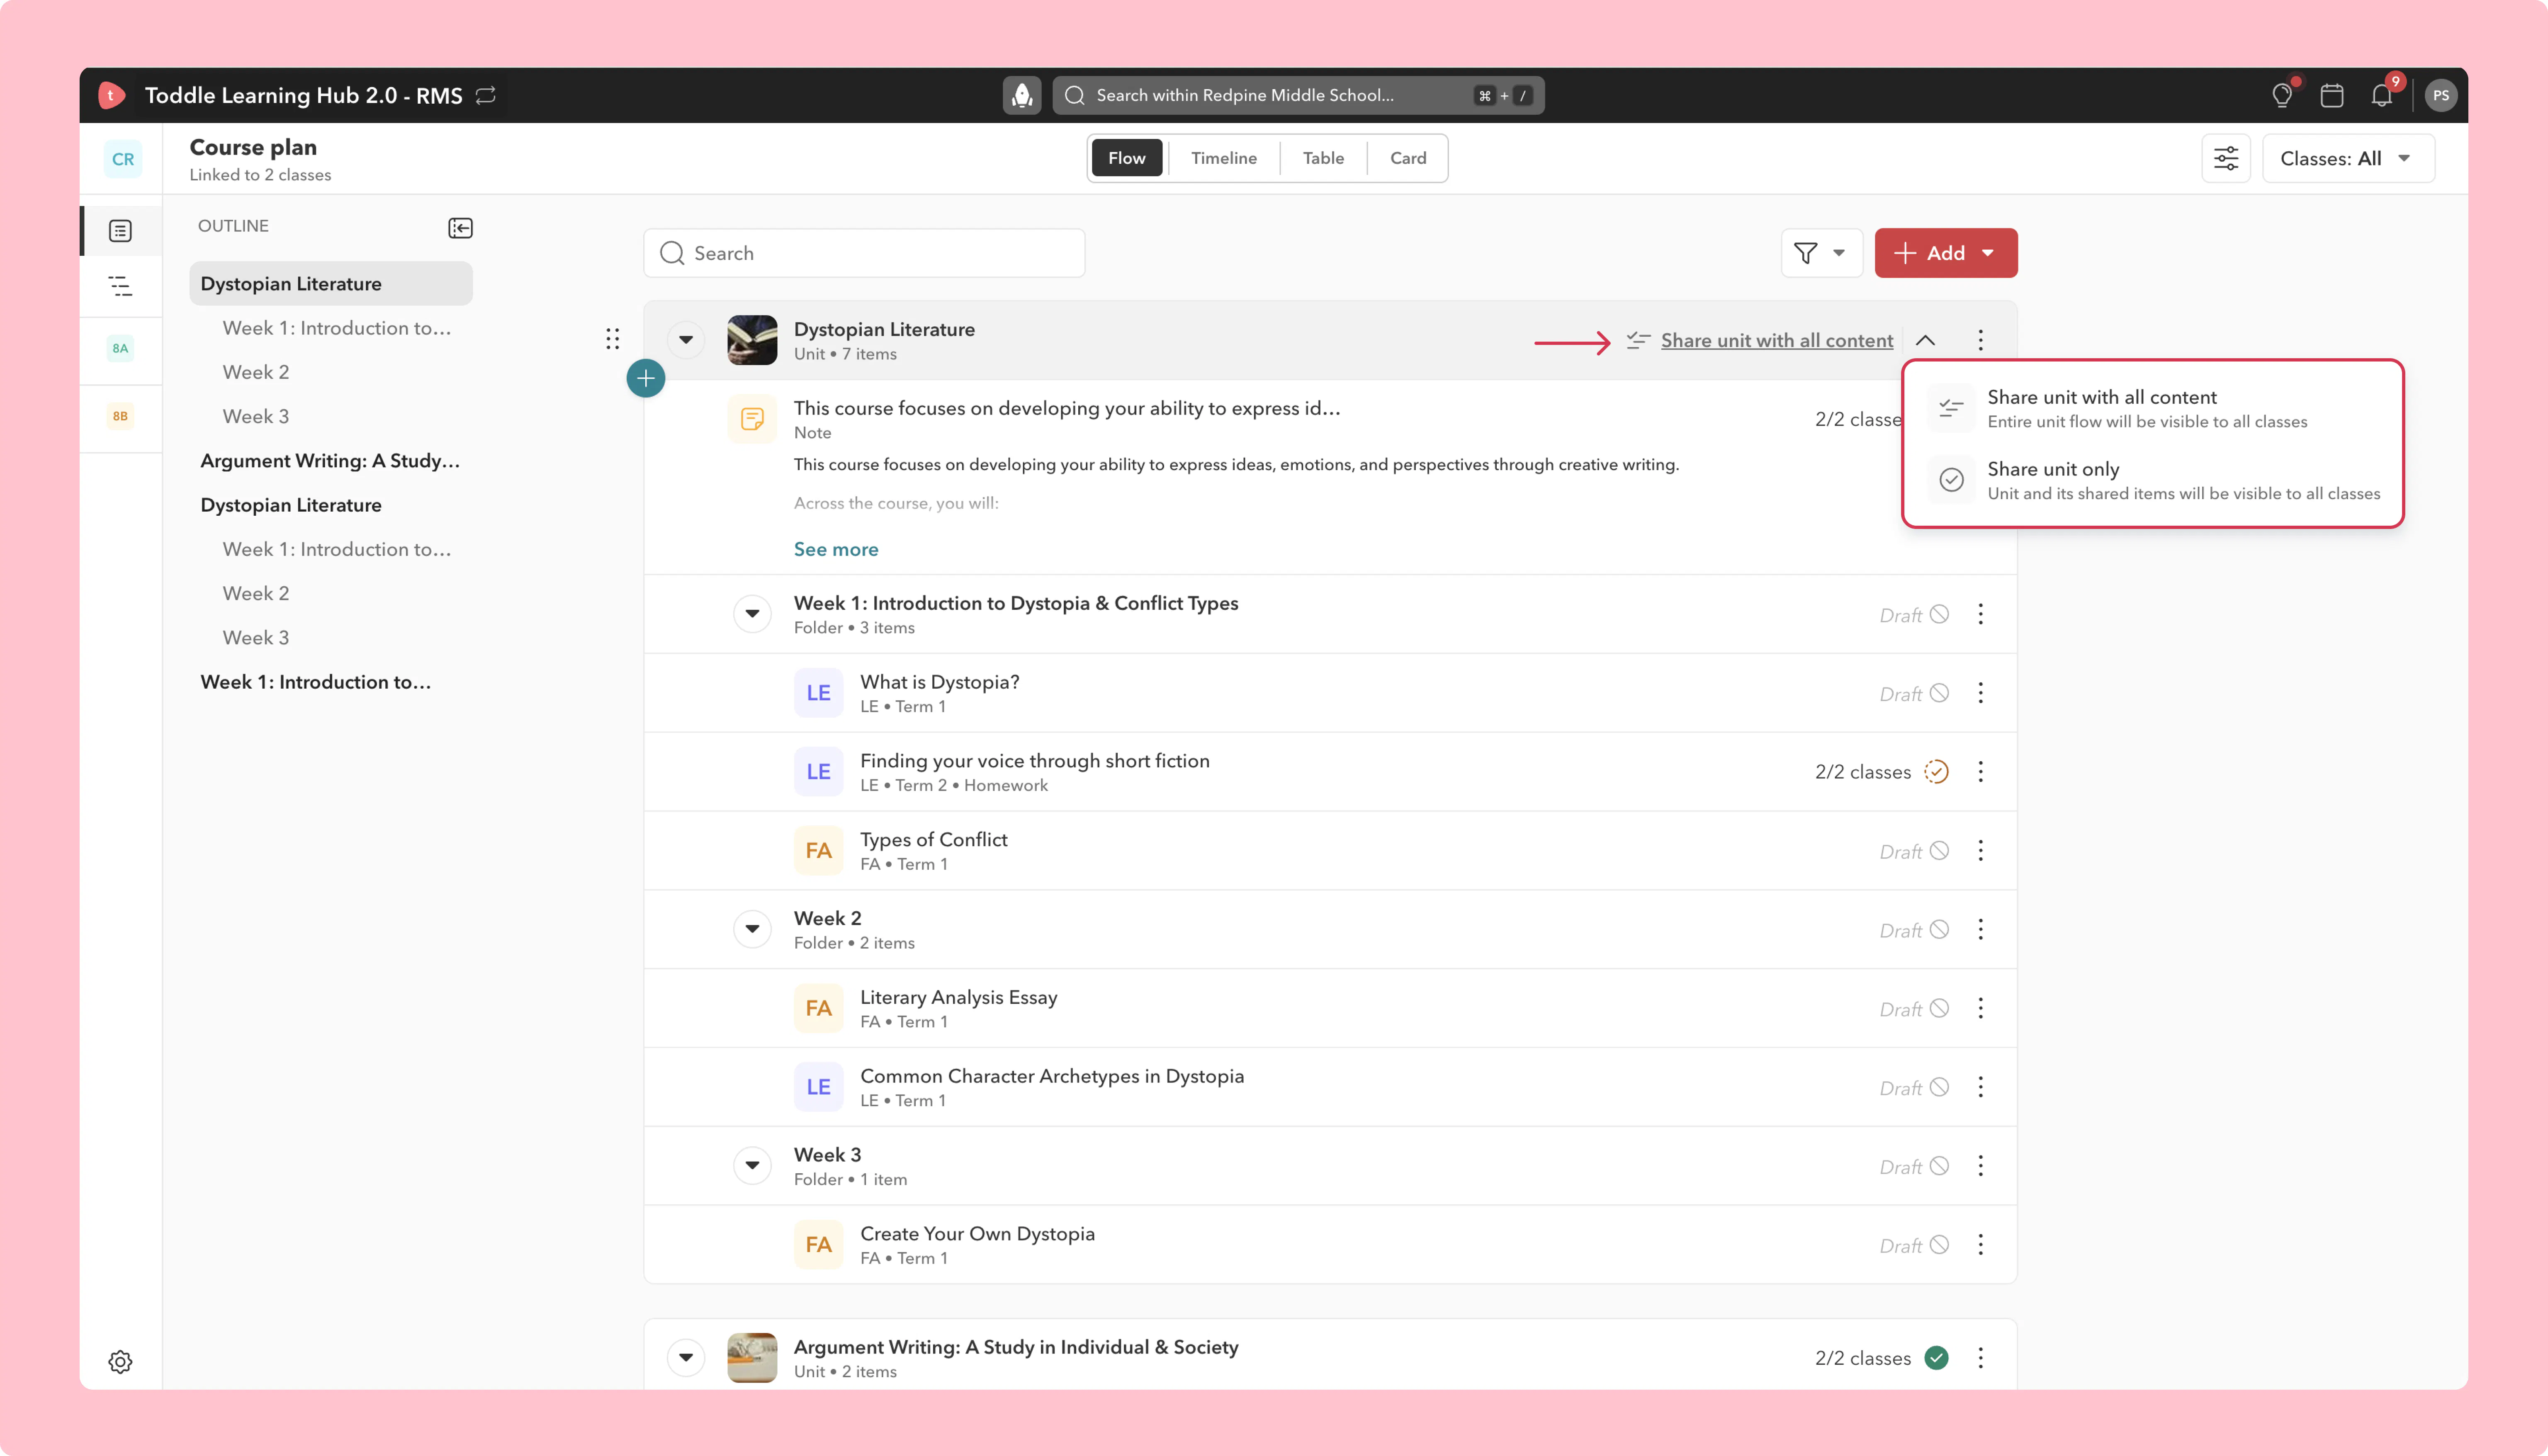Switch to the Flow view tab
Screen dimensions: 2548x1456
coord(1127,158)
